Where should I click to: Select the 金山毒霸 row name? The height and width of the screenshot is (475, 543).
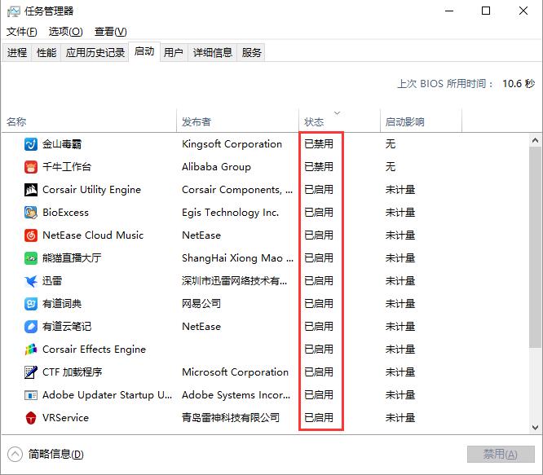(62, 144)
